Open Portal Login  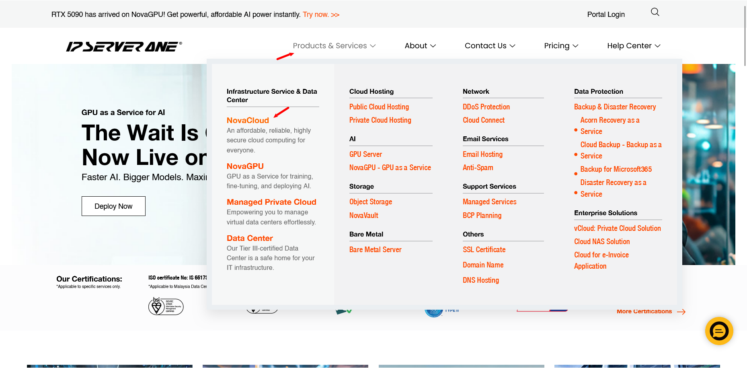click(606, 14)
